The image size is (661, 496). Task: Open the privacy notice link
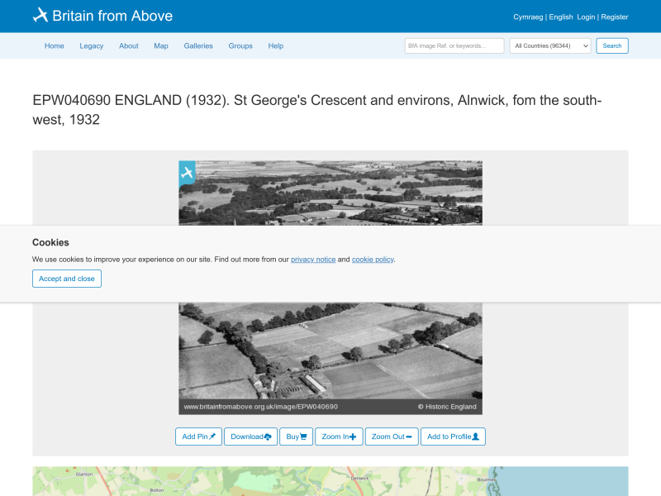tap(313, 260)
